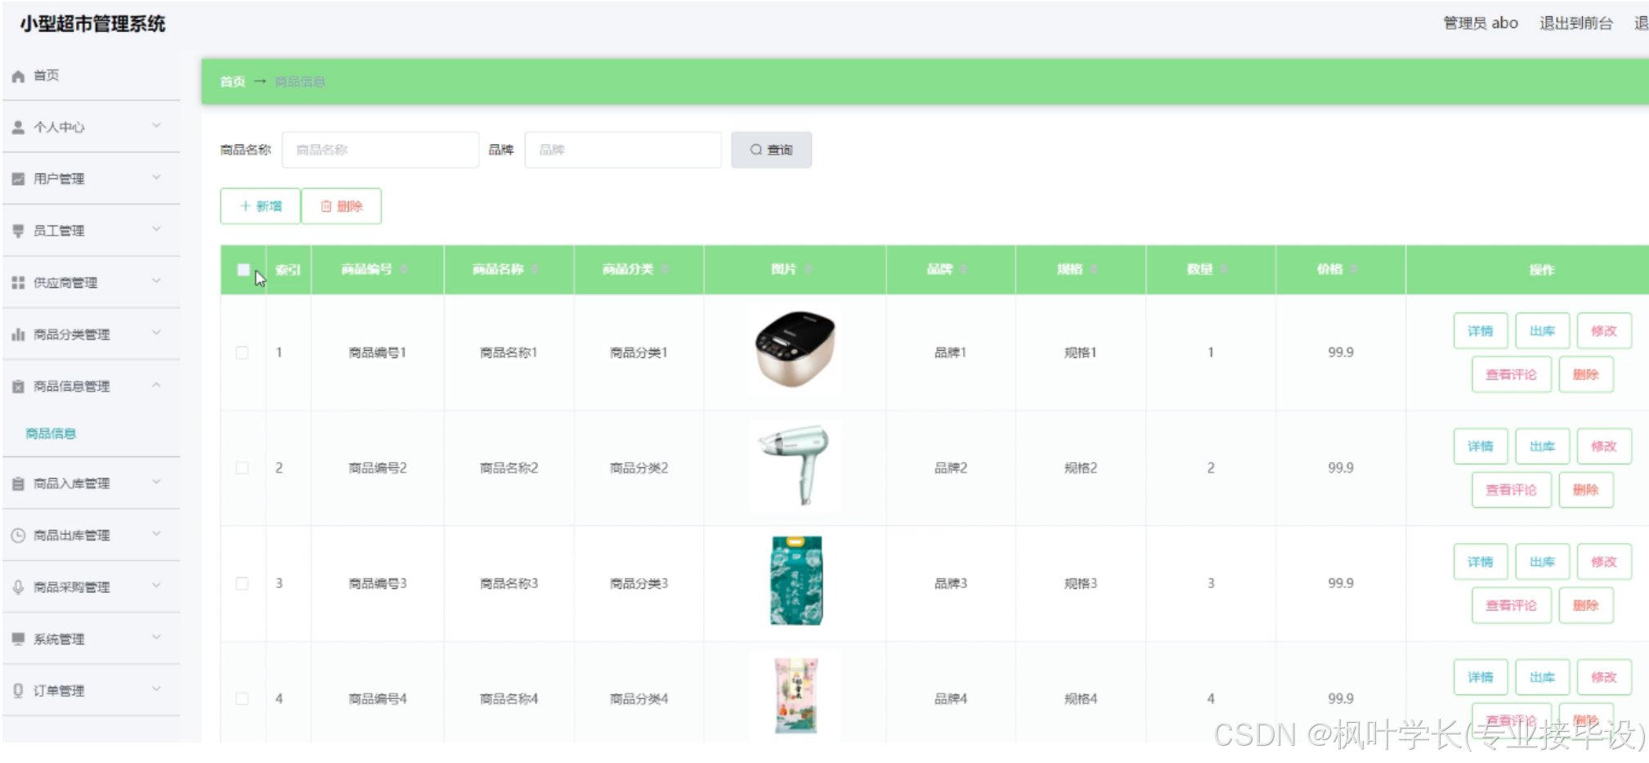
Task: Expand the 用户管理 chevron
Action: click(x=156, y=177)
